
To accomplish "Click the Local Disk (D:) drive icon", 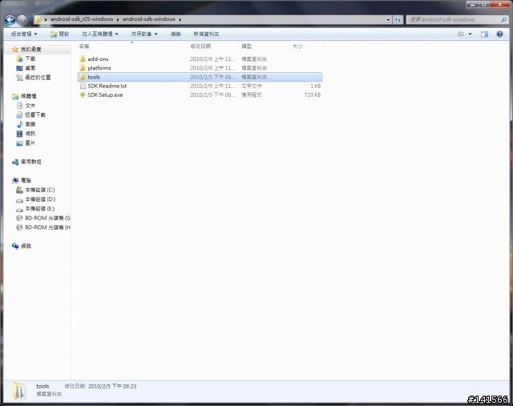I will [x=19, y=199].
